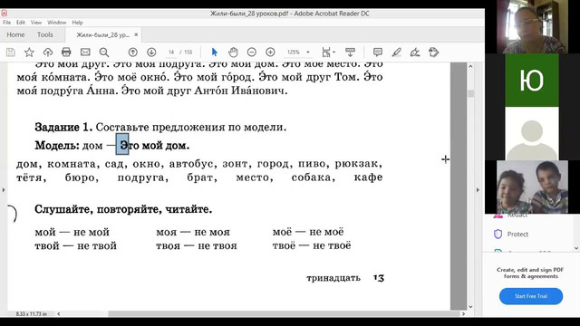The image size is (580, 326).
Task: Click the scroll up arrow of the document
Action: pos(470,66)
